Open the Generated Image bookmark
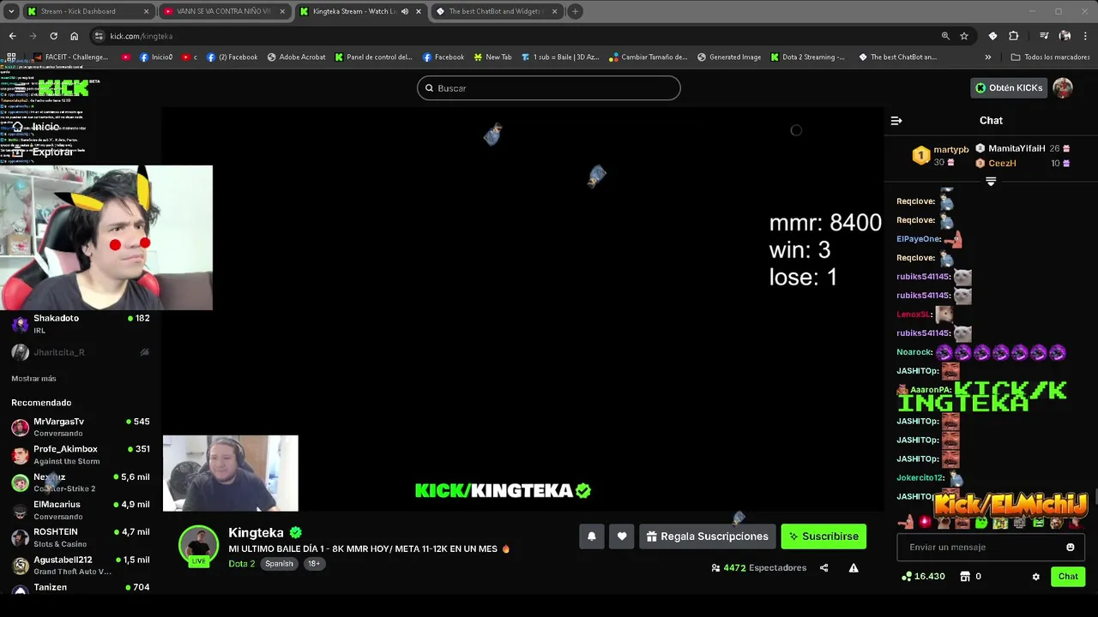 click(729, 57)
